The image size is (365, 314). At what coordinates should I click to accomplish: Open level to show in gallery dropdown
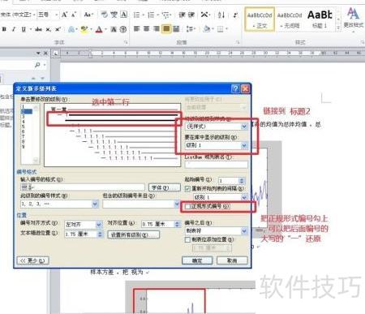pyautogui.click(x=244, y=145)
